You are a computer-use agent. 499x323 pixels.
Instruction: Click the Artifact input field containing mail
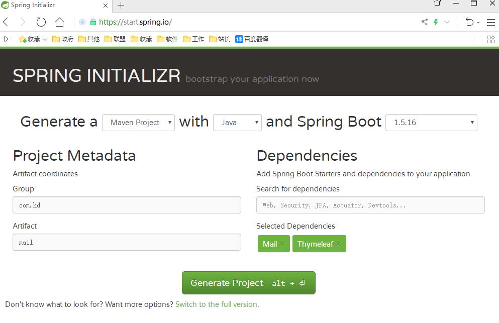(127, 242)
